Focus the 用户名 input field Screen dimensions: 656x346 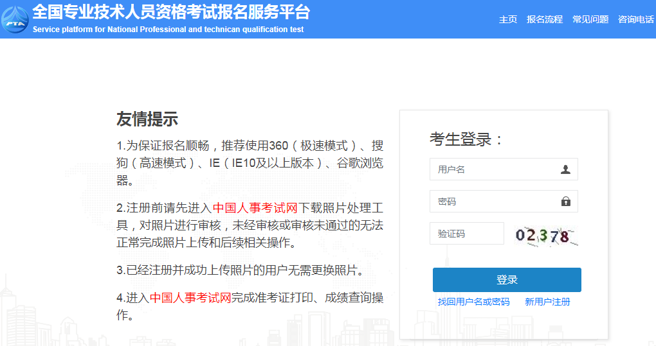point(504,169)
